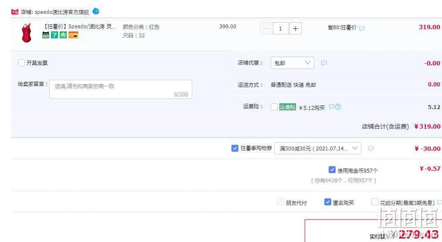
Task: Click the comment icon next to 省80:狂暑价
Action: [362, 28]
